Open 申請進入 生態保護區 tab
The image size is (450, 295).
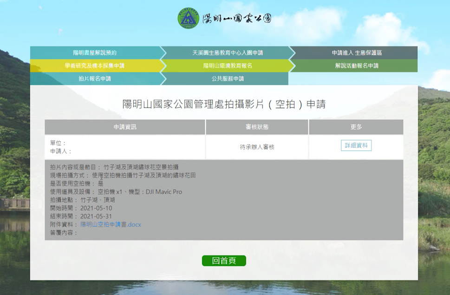click(357, 53)
